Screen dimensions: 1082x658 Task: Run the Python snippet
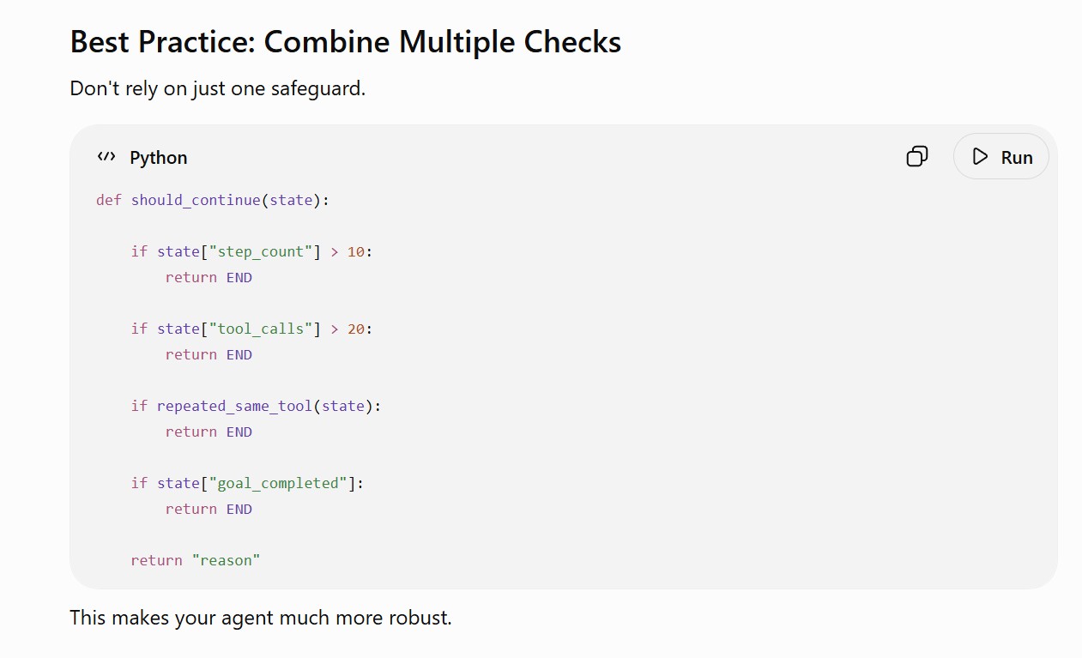click(1001, 157)
